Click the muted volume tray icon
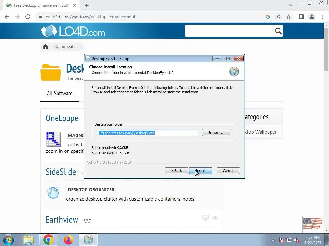 [297, 240]
